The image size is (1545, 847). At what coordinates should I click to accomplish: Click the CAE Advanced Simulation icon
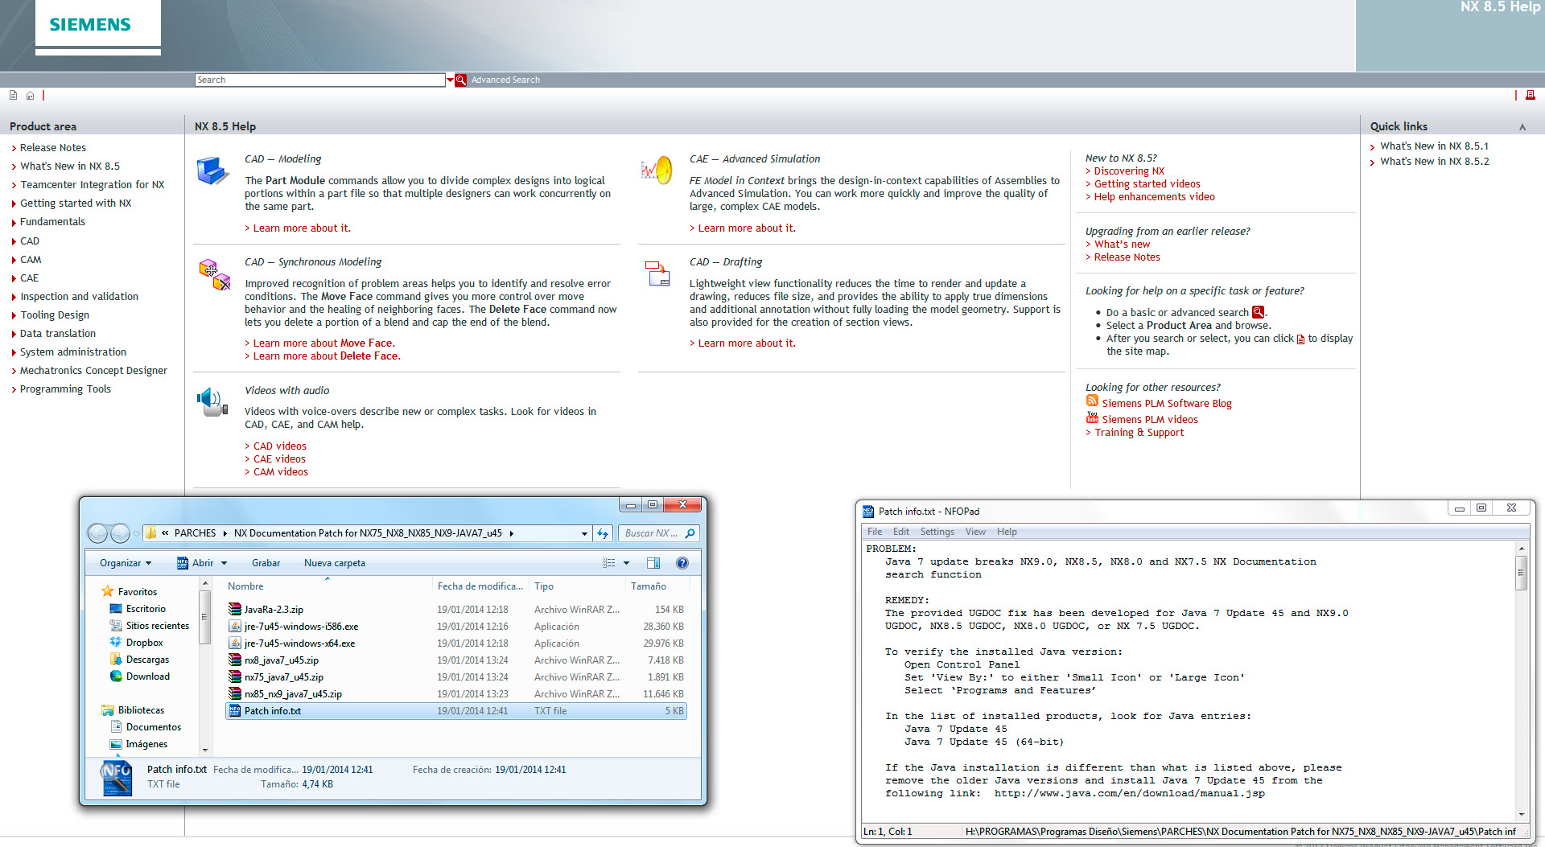point(657,170)
